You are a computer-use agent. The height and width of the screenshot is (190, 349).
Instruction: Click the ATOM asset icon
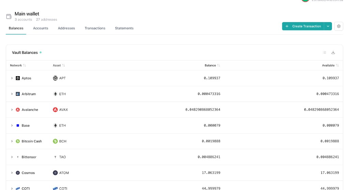pos(55,173)
